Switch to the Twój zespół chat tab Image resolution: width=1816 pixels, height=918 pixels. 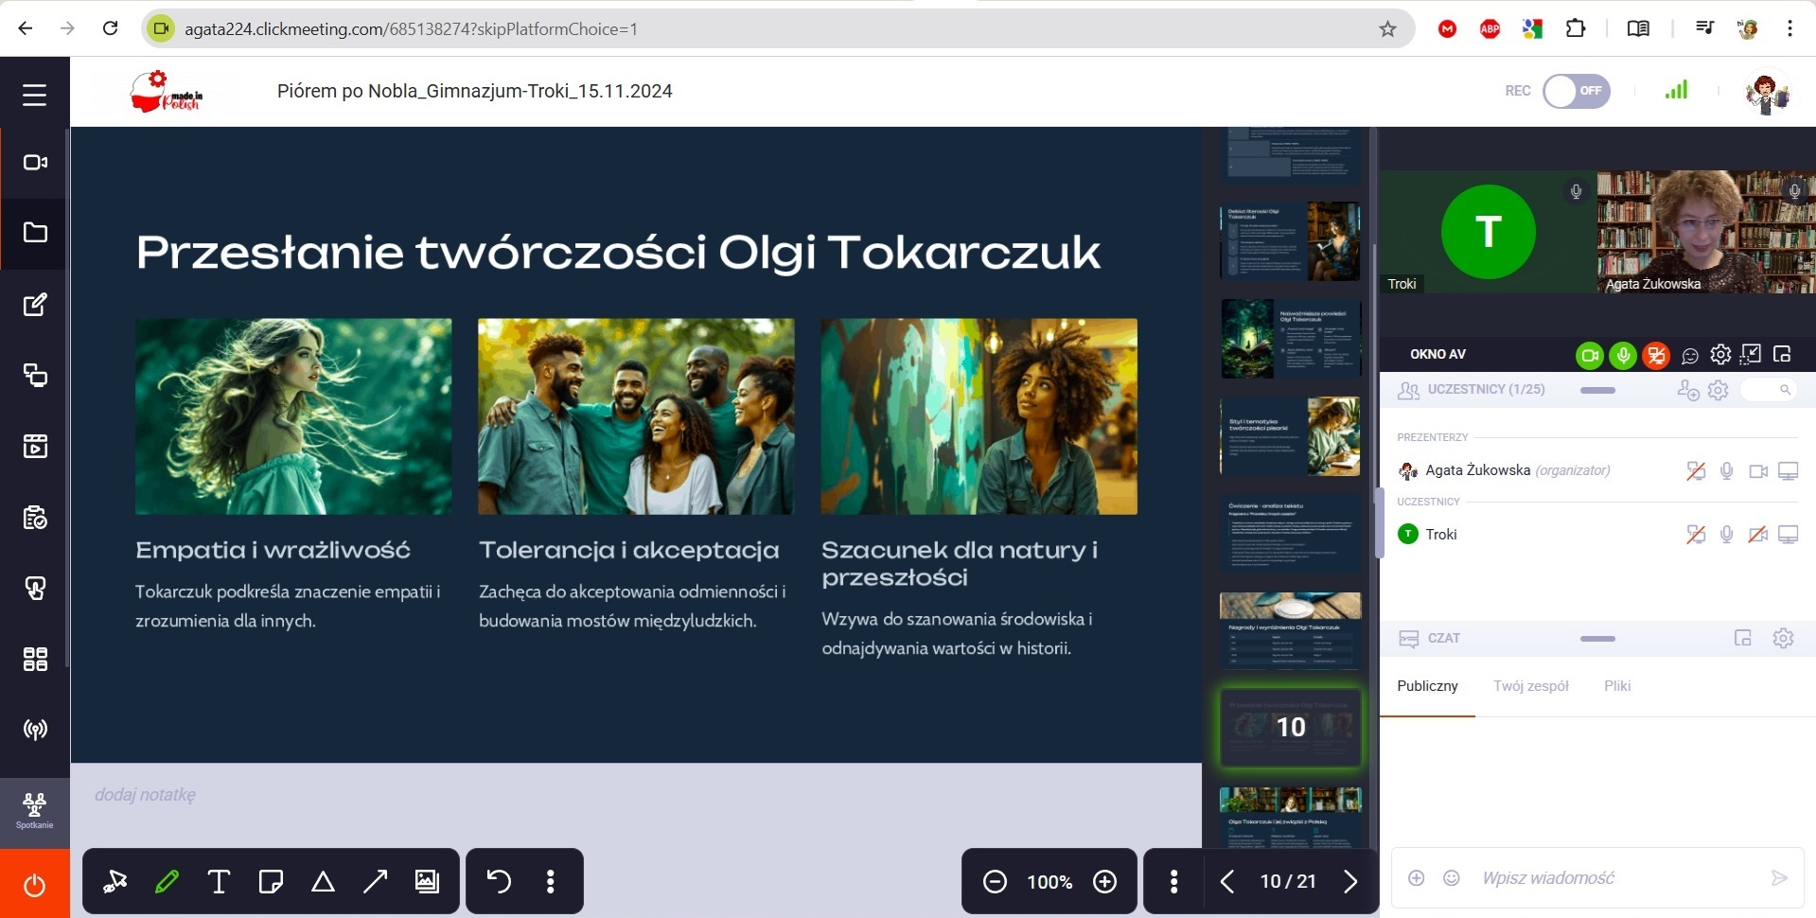pyautogui.click(x=1530, y=686)
